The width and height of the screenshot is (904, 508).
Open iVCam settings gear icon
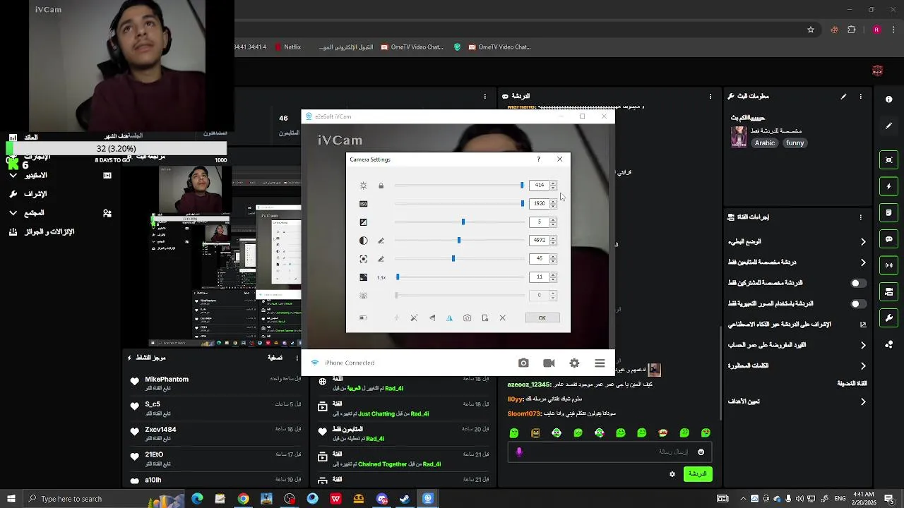(x=574, y=363)
